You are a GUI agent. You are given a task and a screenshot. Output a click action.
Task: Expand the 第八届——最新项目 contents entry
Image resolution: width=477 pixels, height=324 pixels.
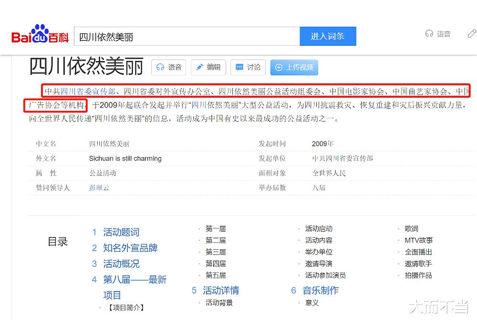(x=135, y=280)
